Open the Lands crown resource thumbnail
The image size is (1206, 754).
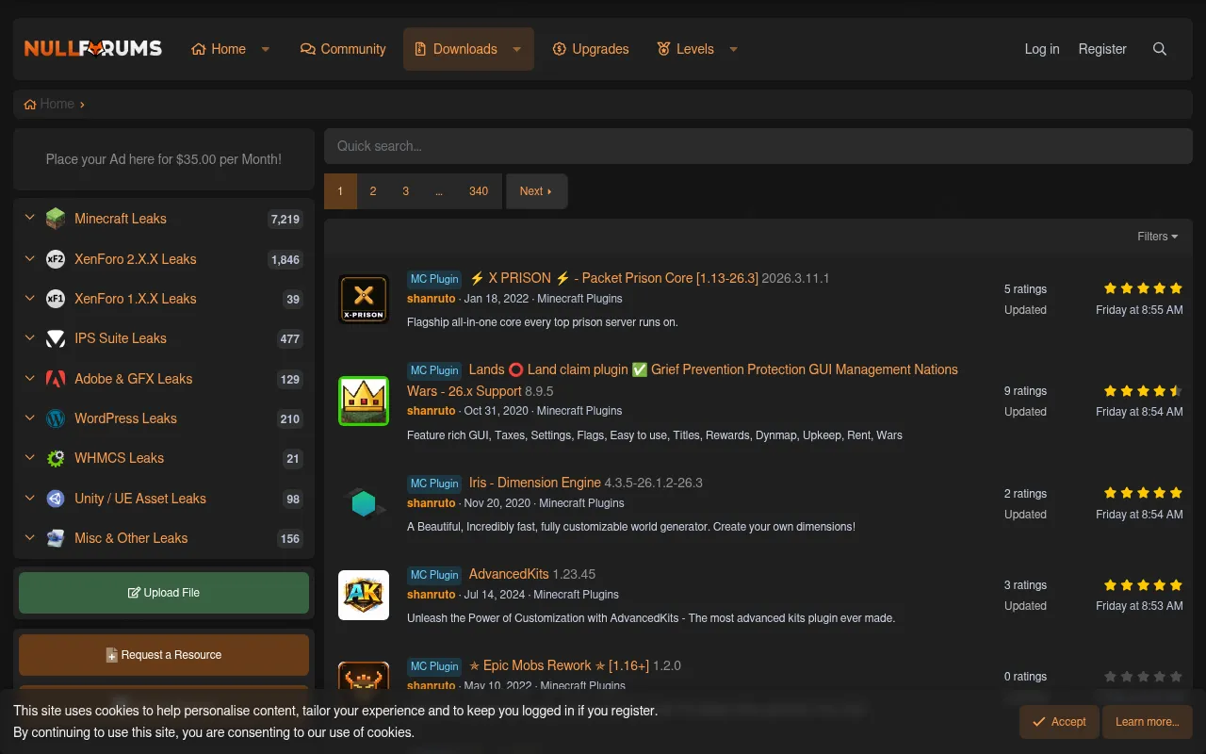(364, 401)
